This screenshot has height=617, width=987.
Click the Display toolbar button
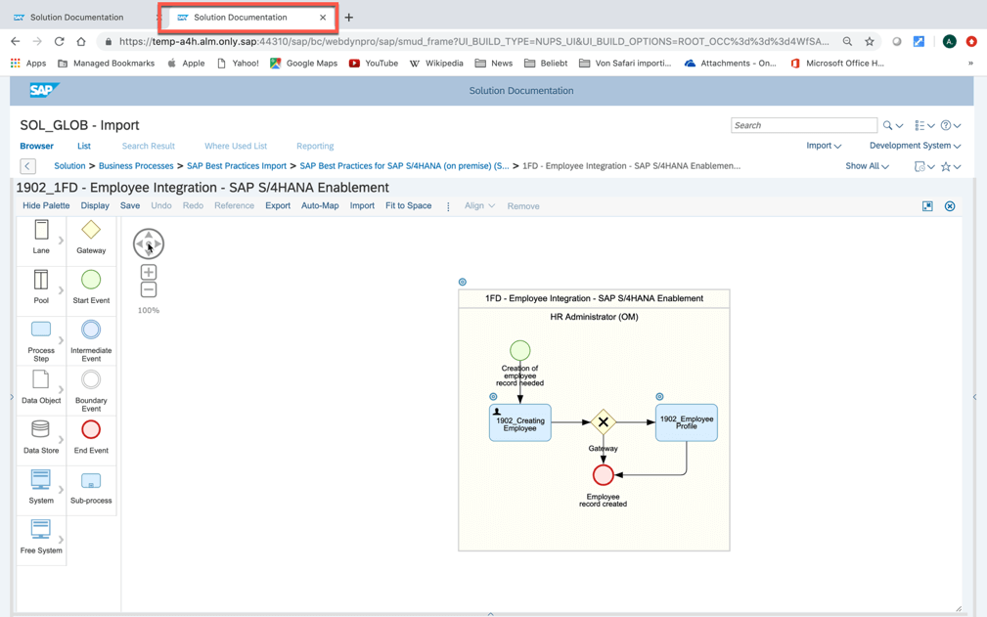(x=95, y=205)
